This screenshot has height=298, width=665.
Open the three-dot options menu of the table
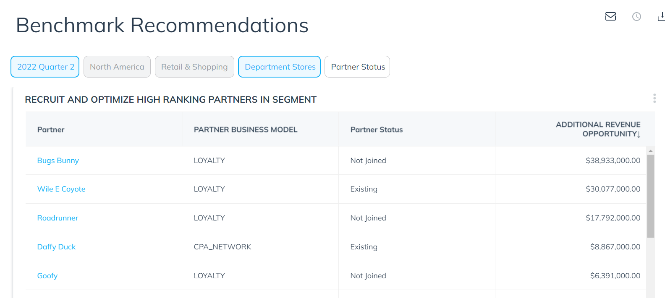click(654, 98)
